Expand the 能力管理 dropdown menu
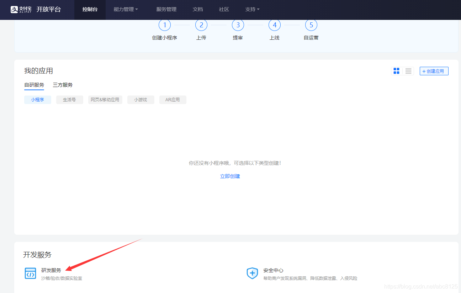This screenshot has height=293, width=461. click(x=126, y=10)
